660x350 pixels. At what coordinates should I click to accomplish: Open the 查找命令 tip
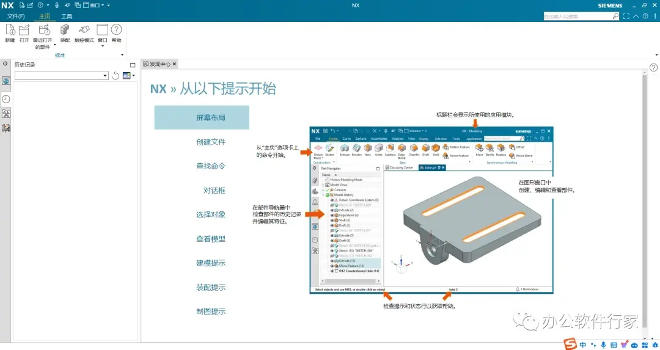click(x=210, y=166)
